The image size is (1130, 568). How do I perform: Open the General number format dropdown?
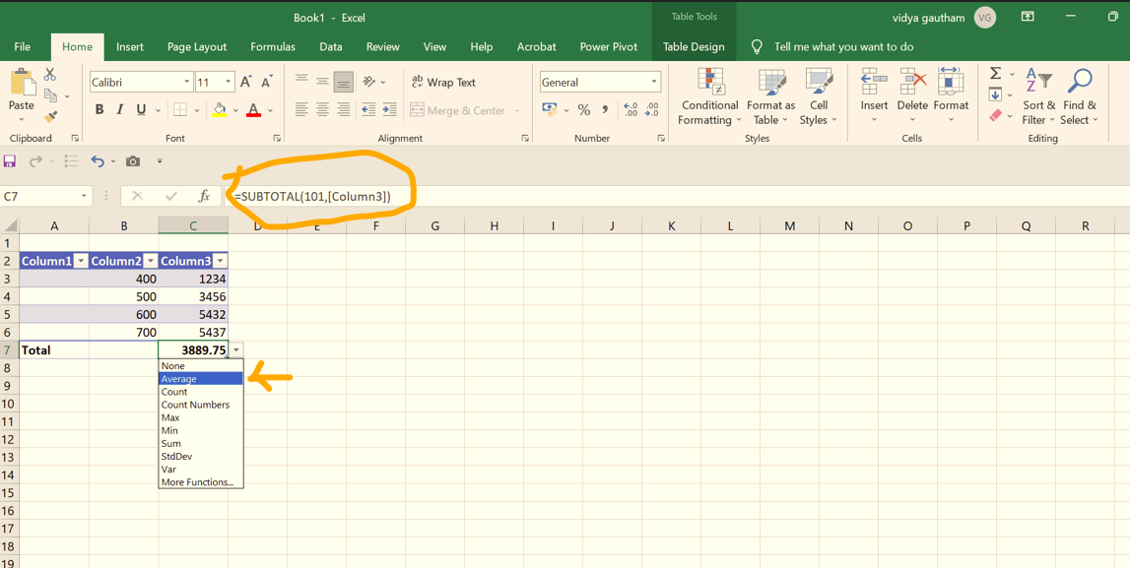click(653, 83)
